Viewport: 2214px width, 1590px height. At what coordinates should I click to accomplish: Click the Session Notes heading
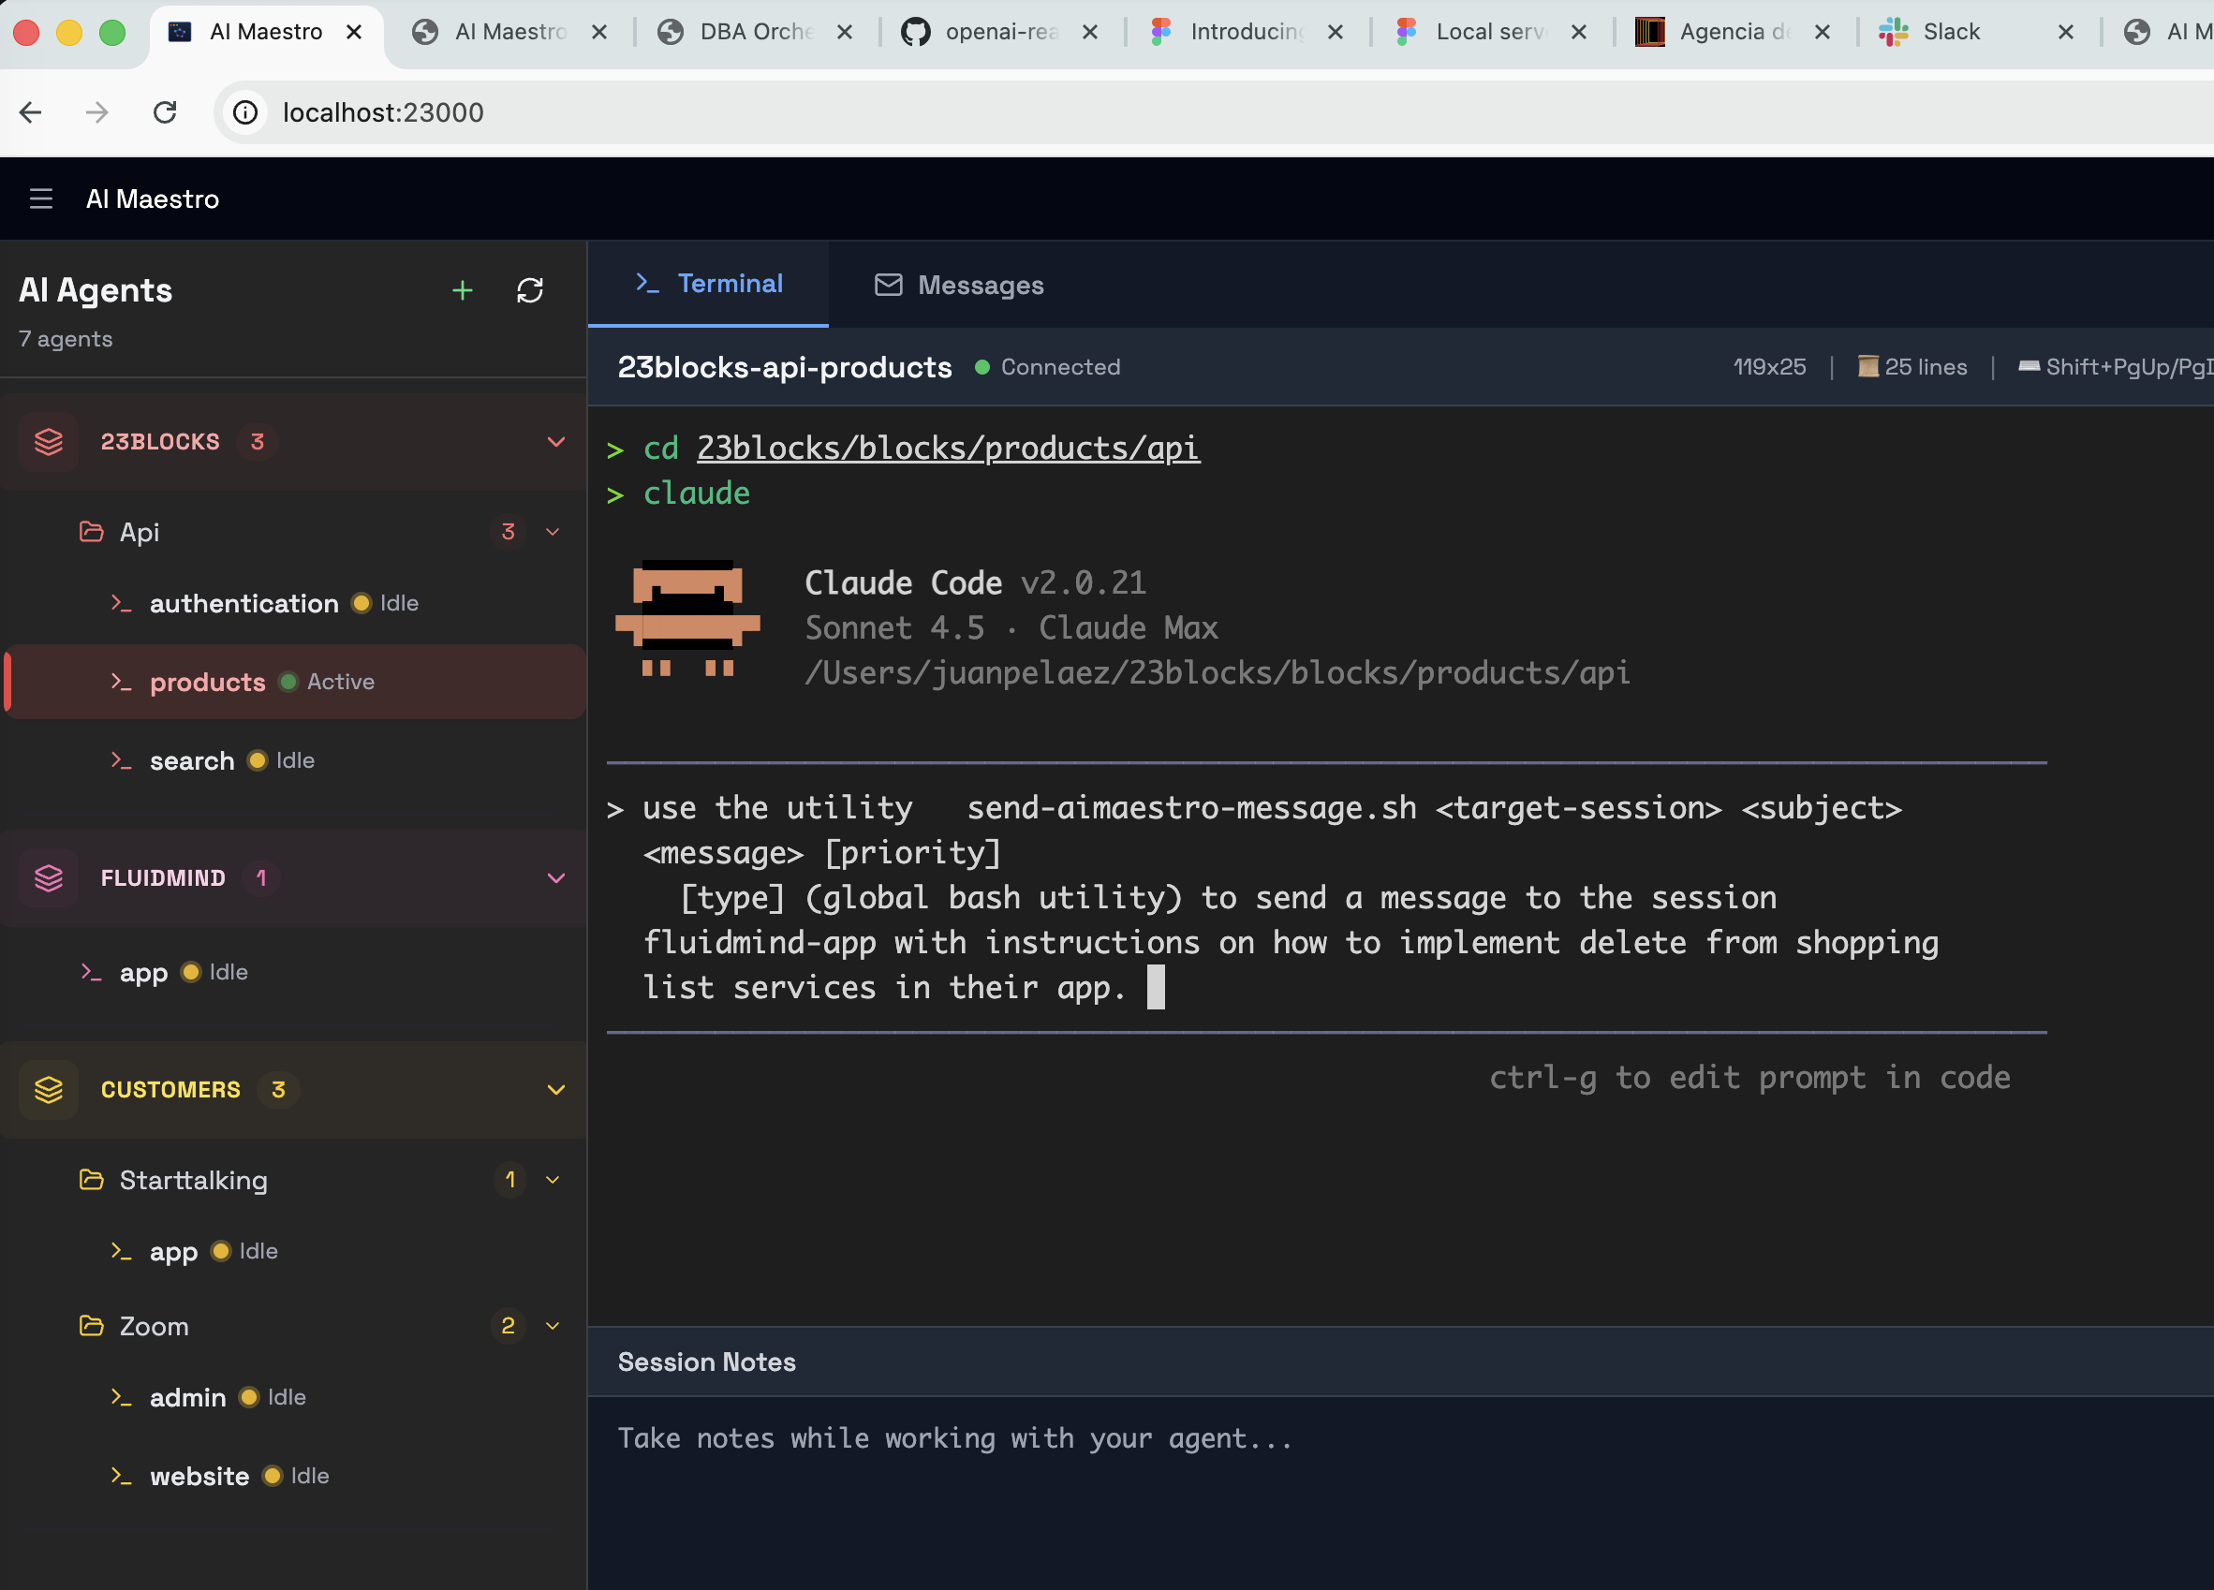click(707, 1362)
